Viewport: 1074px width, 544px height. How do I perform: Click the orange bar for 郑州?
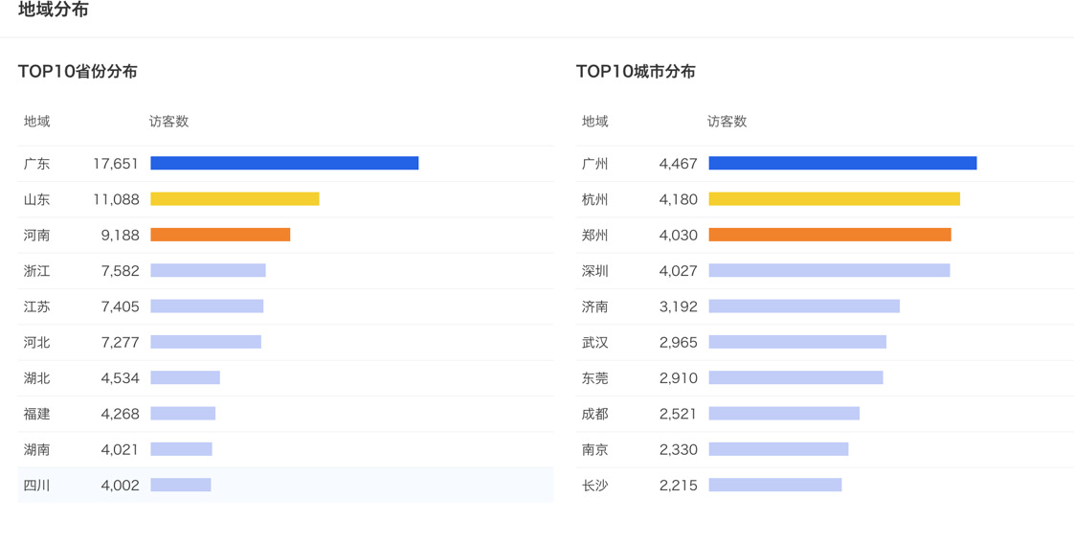tap(830, 235)
